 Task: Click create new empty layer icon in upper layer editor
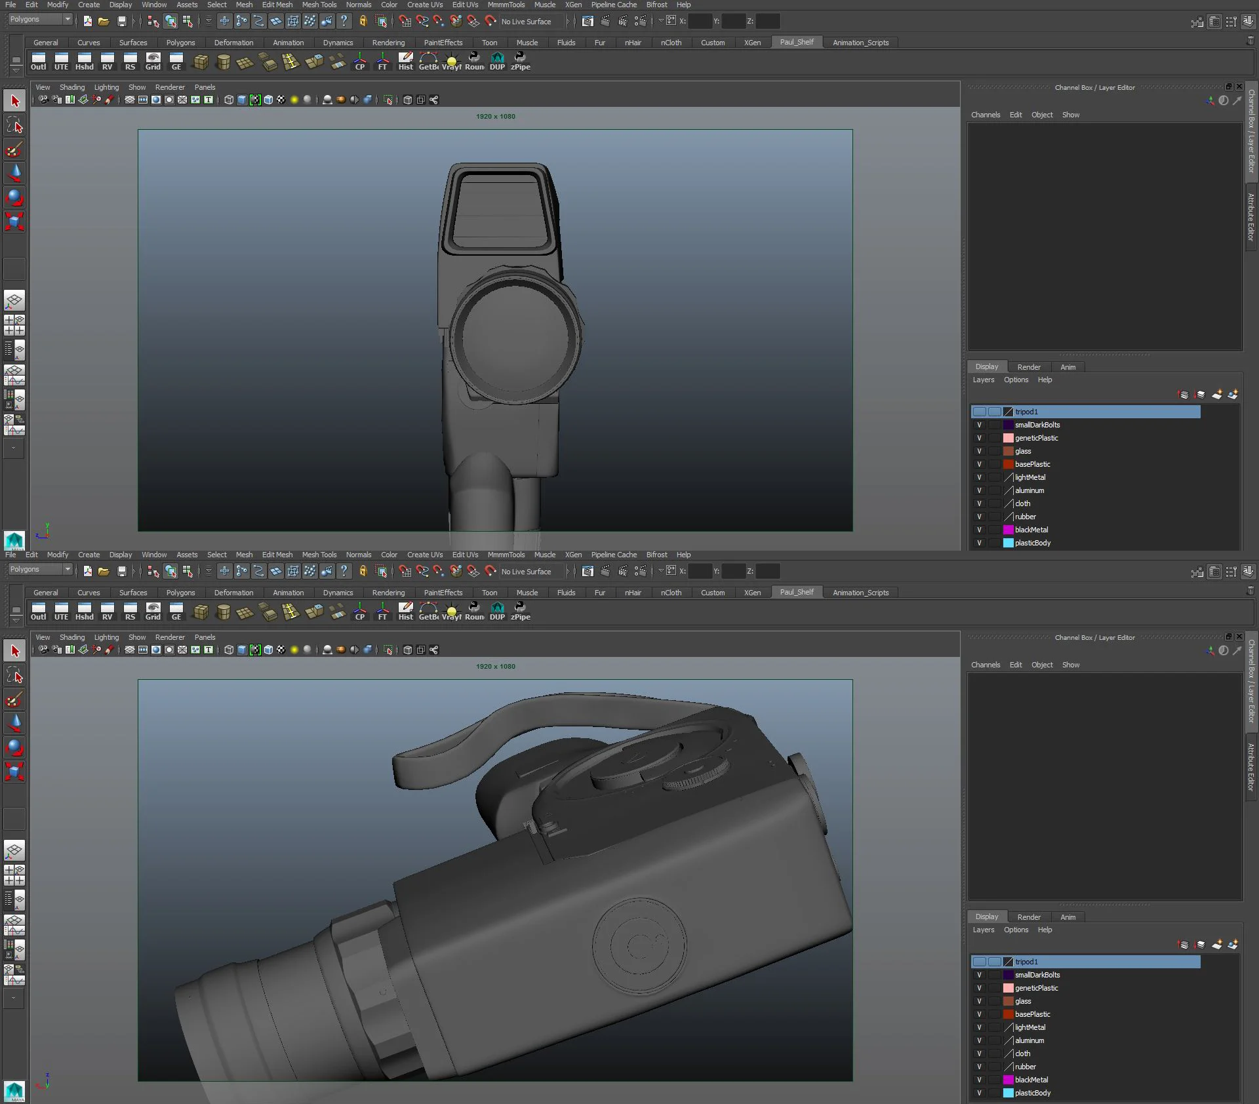tap(1217, 394)
